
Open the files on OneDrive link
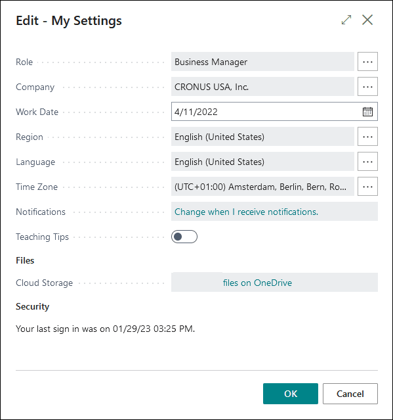tap(257, 283)
